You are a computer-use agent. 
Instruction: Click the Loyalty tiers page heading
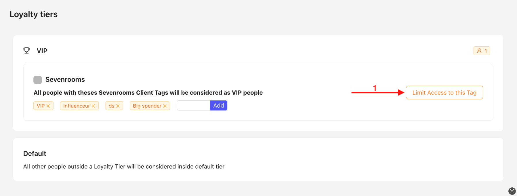[34, 14]
